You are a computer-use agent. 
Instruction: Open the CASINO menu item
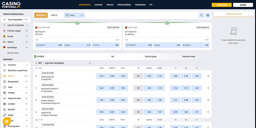coord(98,5)
